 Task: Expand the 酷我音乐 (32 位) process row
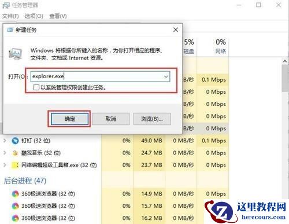point(5,153)
